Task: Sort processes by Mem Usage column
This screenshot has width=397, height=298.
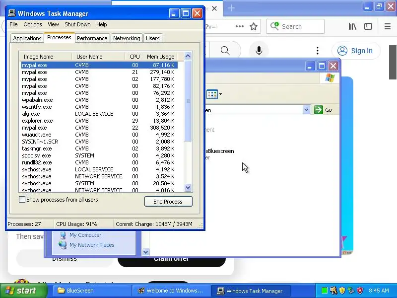Action: tap(160, 57)
